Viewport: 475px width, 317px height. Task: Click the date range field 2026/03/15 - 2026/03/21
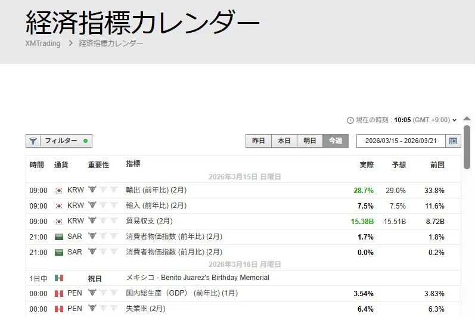coord(401,141)
